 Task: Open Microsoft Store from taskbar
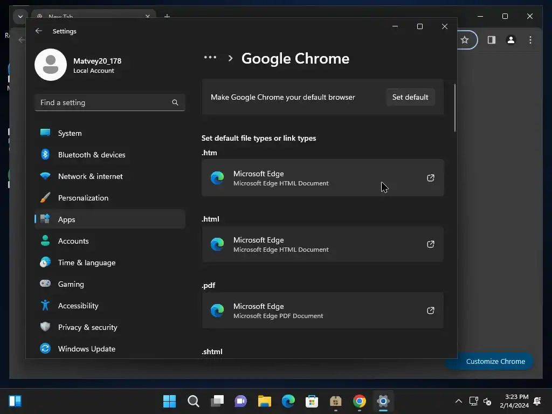click(312, 401)
